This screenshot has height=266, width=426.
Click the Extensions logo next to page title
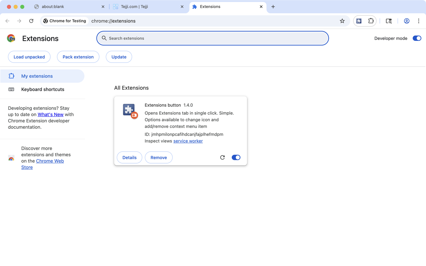(x=11, y=38)
